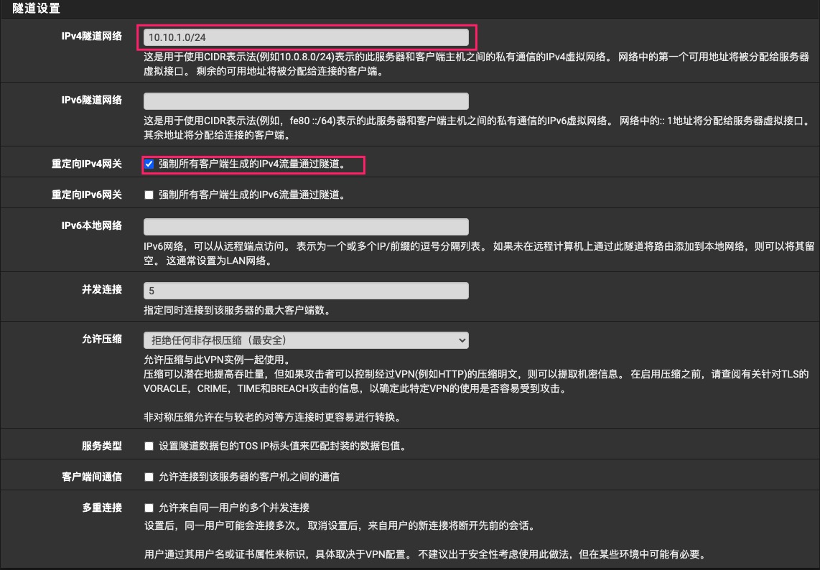Click label text 允许来自同一用户的多个并发连接
Viewport: 820px width, 570px height.
(x=233, y=508)
